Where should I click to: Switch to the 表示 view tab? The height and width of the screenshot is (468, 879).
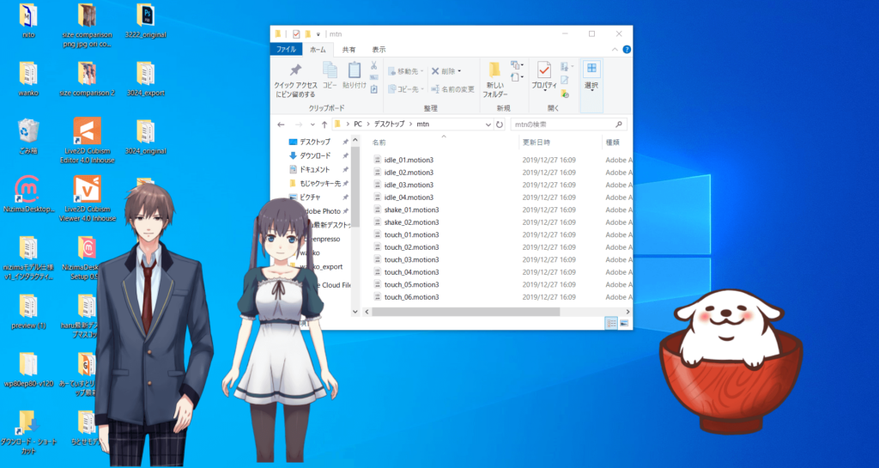379,49
